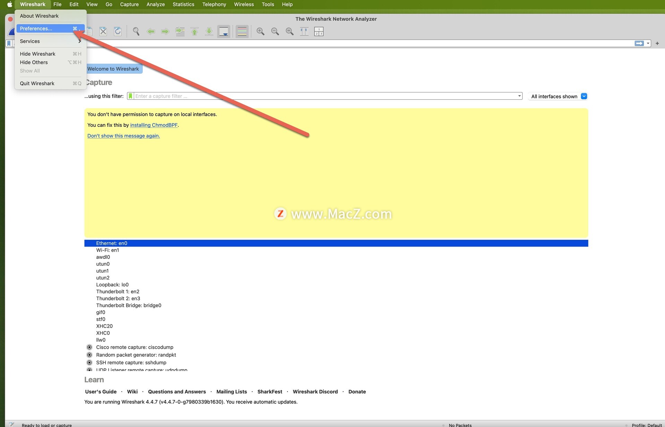
Task: Select Hide Others menu entry
Action: tap(51, 62)
